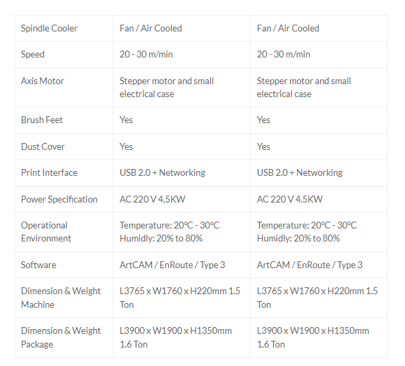Click middle column Temperature and Humidly text

click(x=170, y=232)
